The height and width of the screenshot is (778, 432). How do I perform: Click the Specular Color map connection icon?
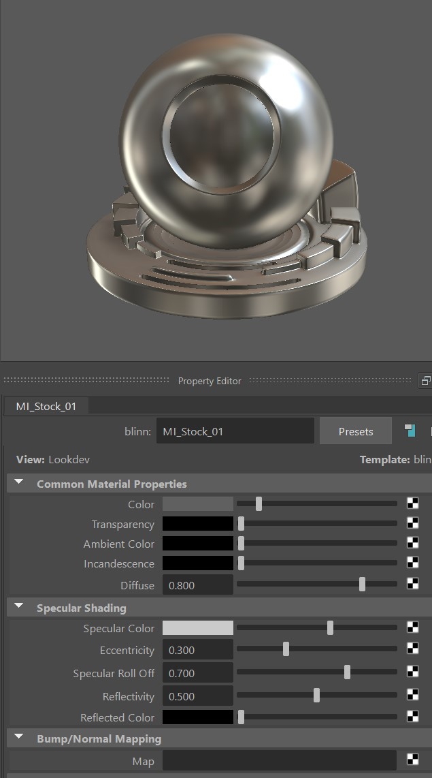click(x=413, y=627)
